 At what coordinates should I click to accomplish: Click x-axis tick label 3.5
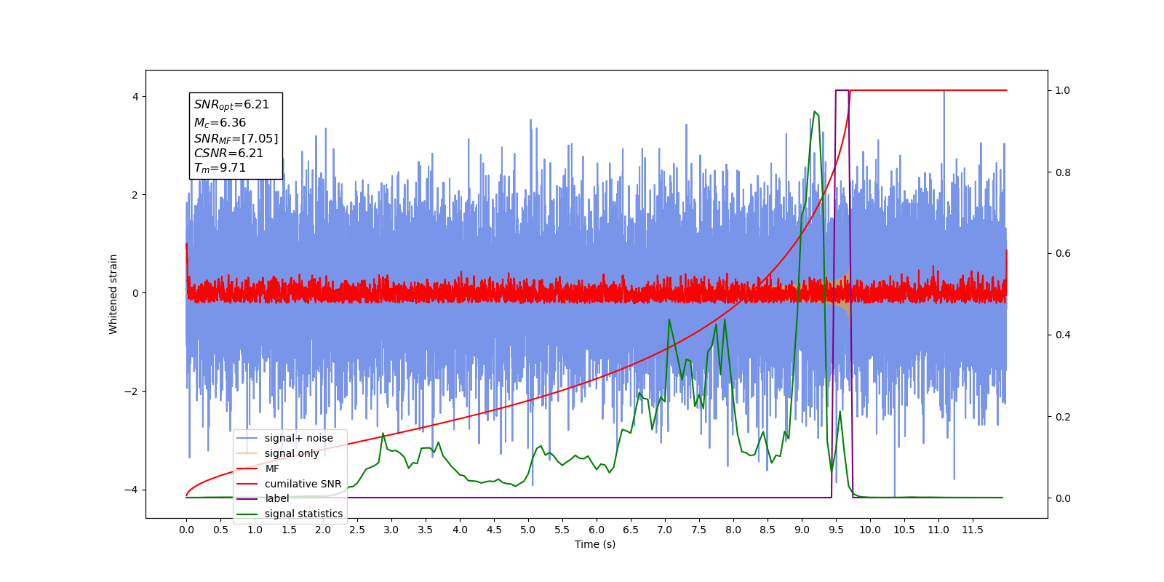(426, 530)
